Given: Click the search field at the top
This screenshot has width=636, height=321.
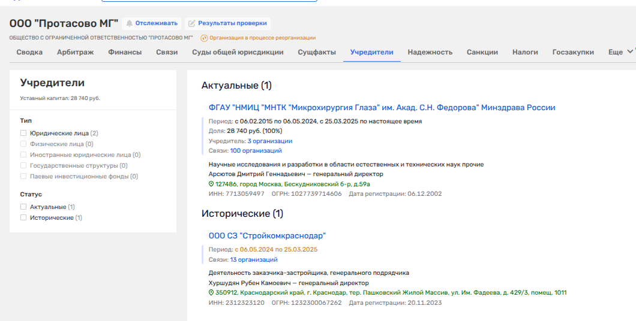Looking at the screenshot, I should pos(209,1).
